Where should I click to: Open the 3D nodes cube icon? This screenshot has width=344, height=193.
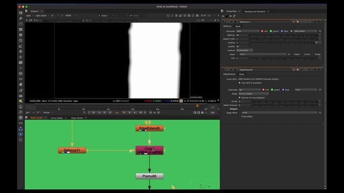coord(20,62)
